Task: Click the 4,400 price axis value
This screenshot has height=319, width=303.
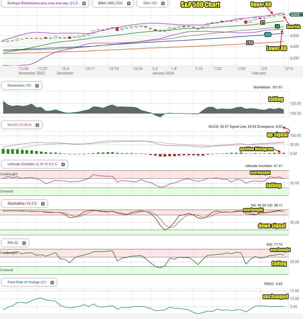Action: tap(294, 47)
